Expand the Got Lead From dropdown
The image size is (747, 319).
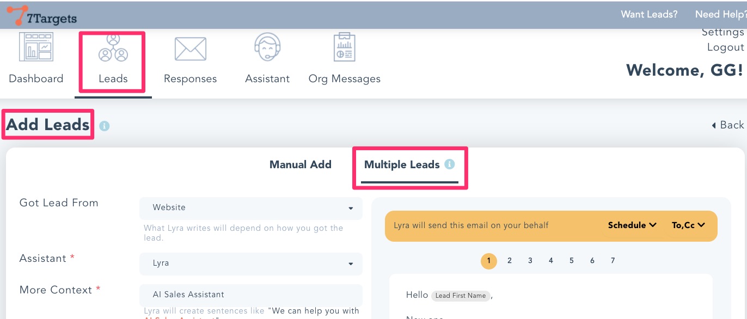click(250, 208)
